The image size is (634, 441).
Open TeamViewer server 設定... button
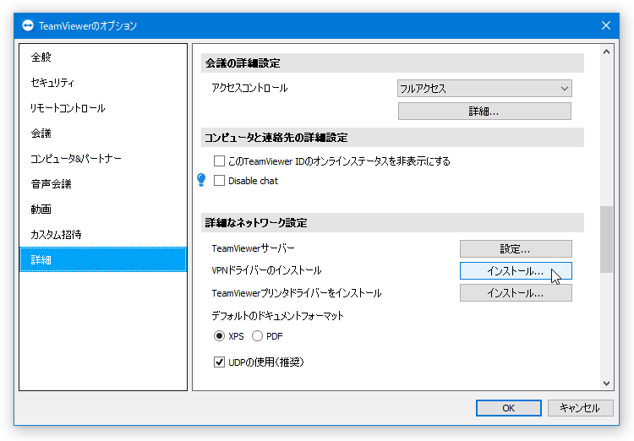(516, 249)
